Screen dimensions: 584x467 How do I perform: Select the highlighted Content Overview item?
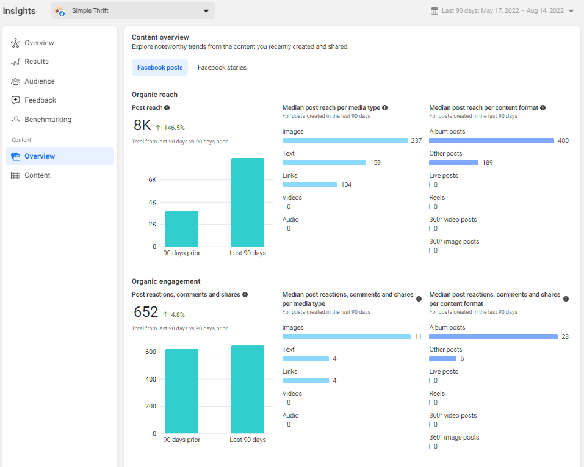click(x=60, y=156)
